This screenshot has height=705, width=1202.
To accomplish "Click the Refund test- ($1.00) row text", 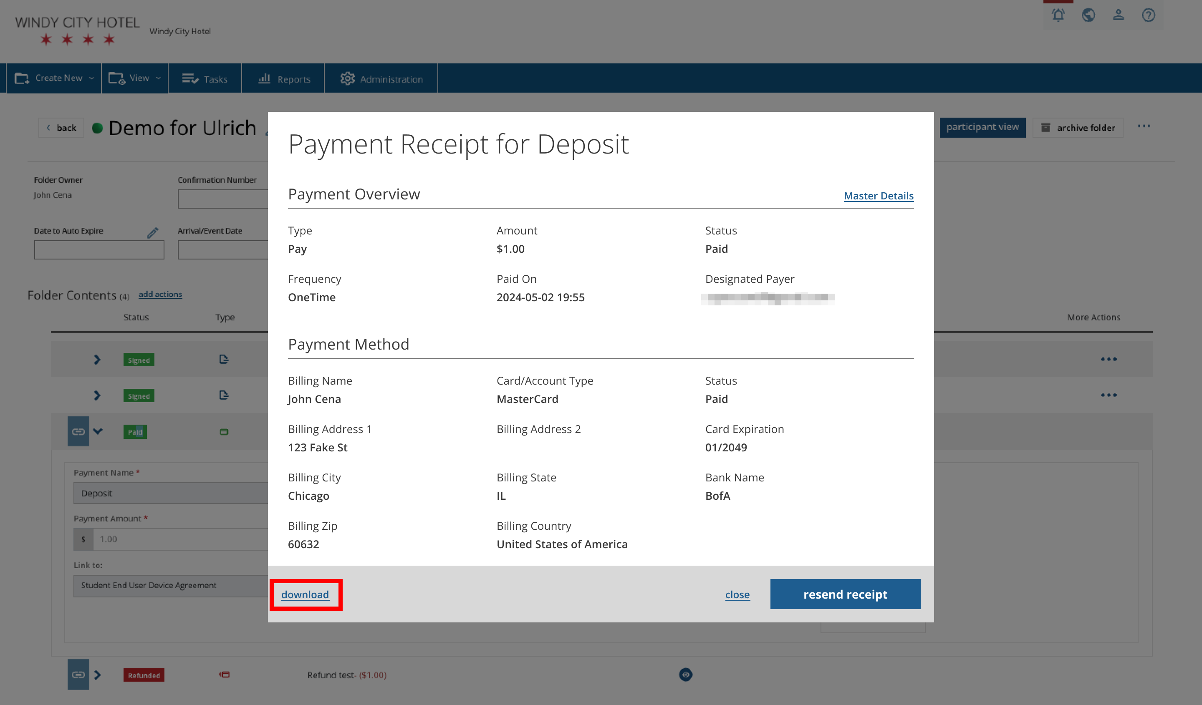I will (346, 675).
